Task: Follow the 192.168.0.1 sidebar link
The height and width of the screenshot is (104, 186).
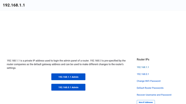Action: click(143, 74)
